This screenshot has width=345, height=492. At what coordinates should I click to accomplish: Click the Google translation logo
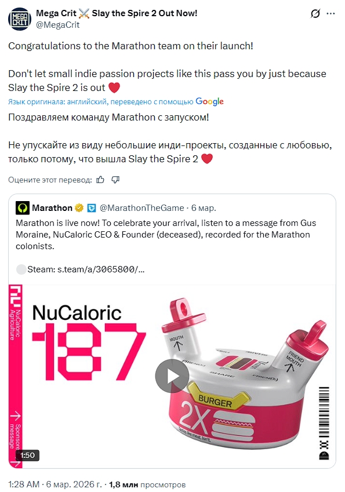209,101
